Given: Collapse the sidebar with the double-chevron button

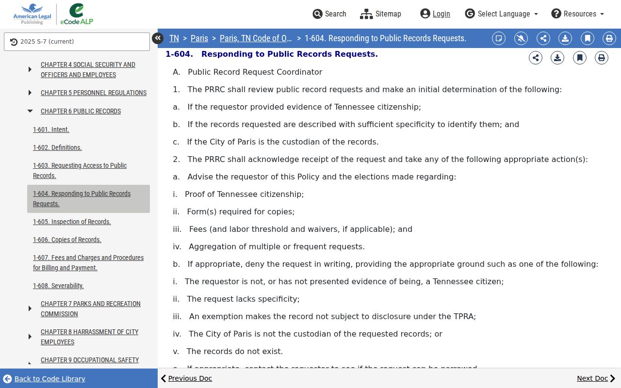Looking at the screenshot, I should point(158,38).
